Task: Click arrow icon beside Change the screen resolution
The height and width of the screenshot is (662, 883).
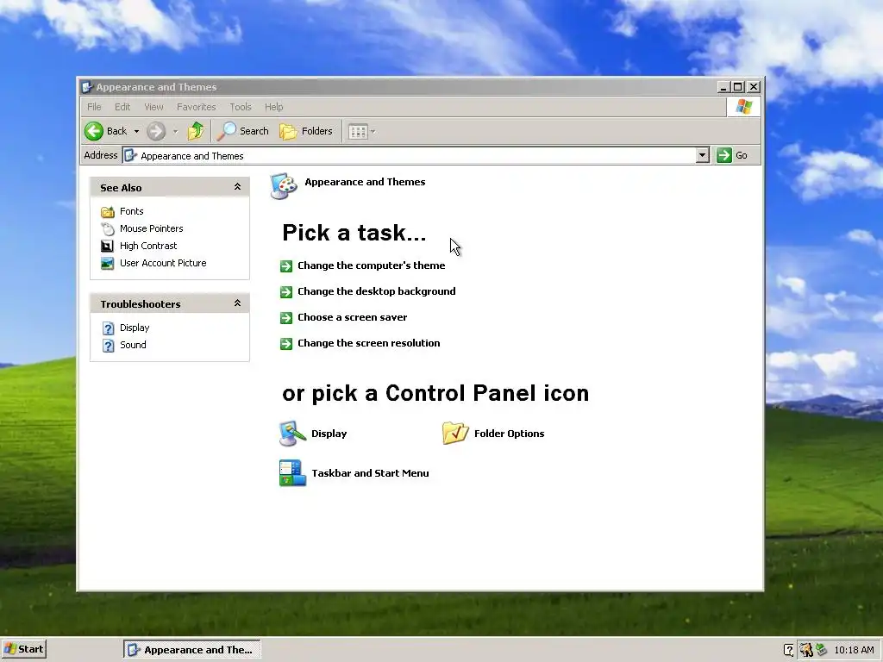Action: tap(286, 344)
